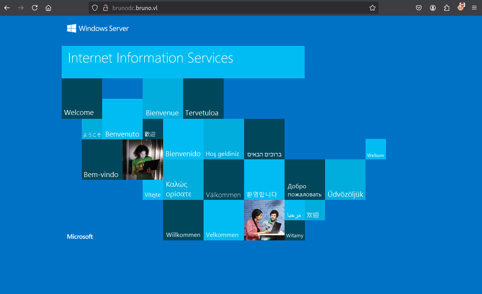482x294 pixels.
Task: Show site security info via padlock icon
Action: pos(105,8)
